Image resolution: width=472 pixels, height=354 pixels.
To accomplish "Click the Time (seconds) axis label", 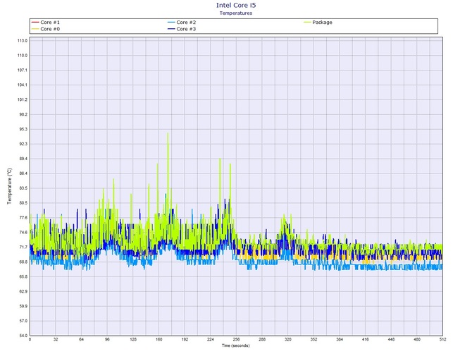I will point(236,346).
